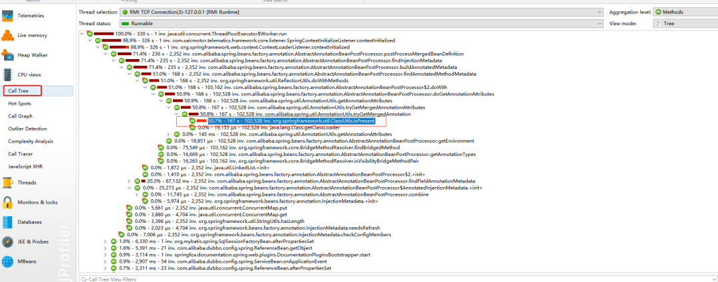Select Hot Spots view
The image size is (718, 282).
click(x=20, y=104)
